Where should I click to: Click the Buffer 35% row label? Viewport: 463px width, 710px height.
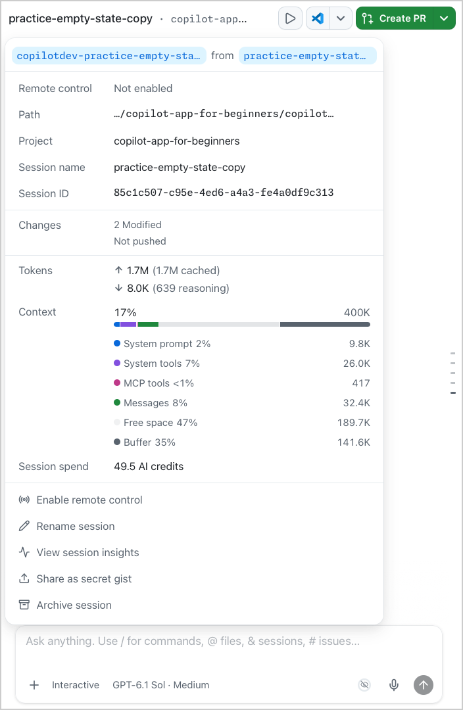149,442
